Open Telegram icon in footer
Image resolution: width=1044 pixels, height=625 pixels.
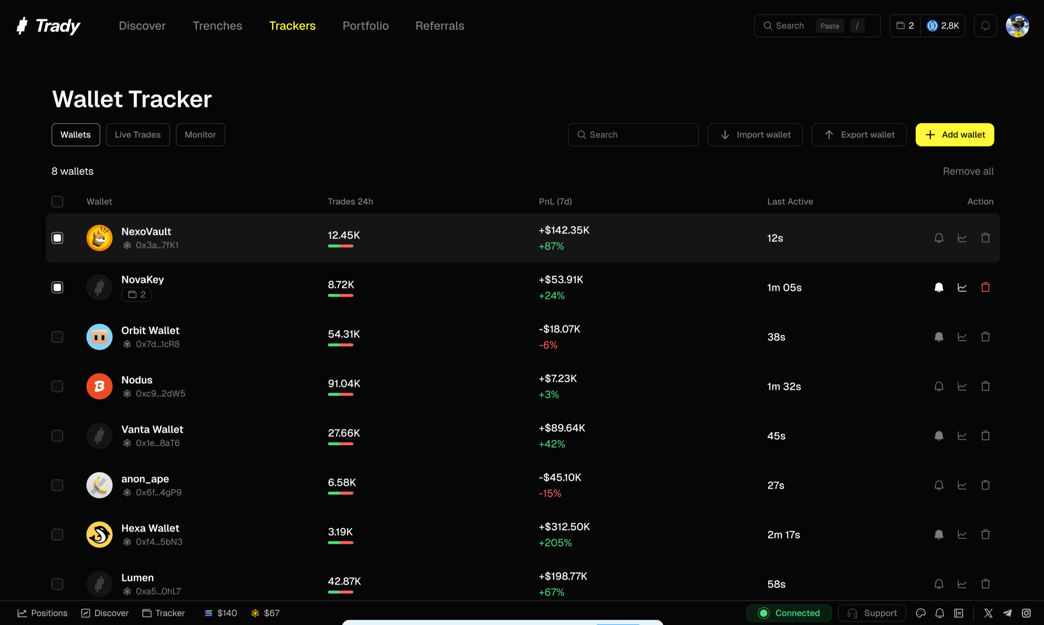pyautogui.click(x=1007, y=613)
